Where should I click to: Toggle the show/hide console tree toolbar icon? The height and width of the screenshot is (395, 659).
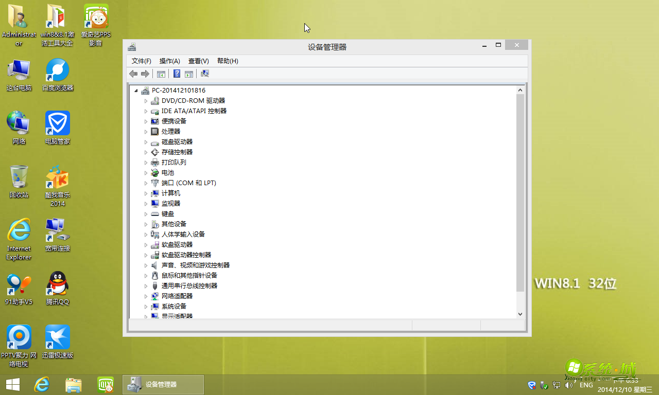click(x=161, y=74)
